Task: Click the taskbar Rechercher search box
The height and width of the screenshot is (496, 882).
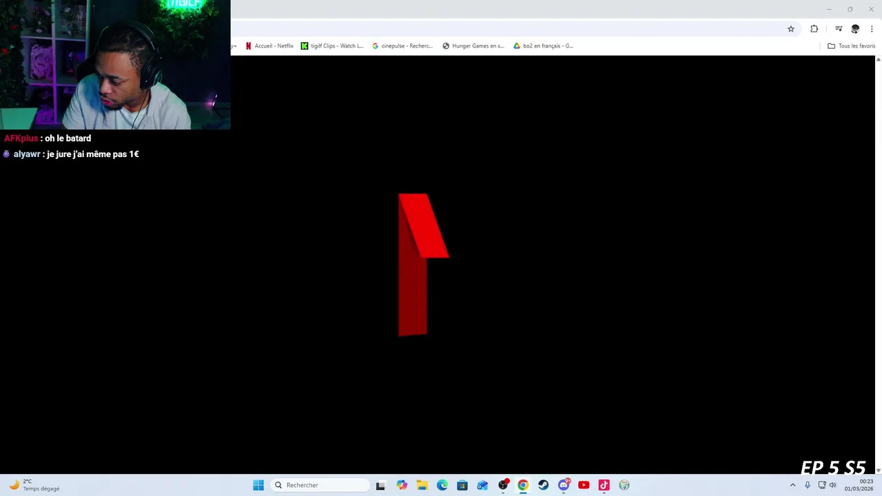Action: (320, 485)
